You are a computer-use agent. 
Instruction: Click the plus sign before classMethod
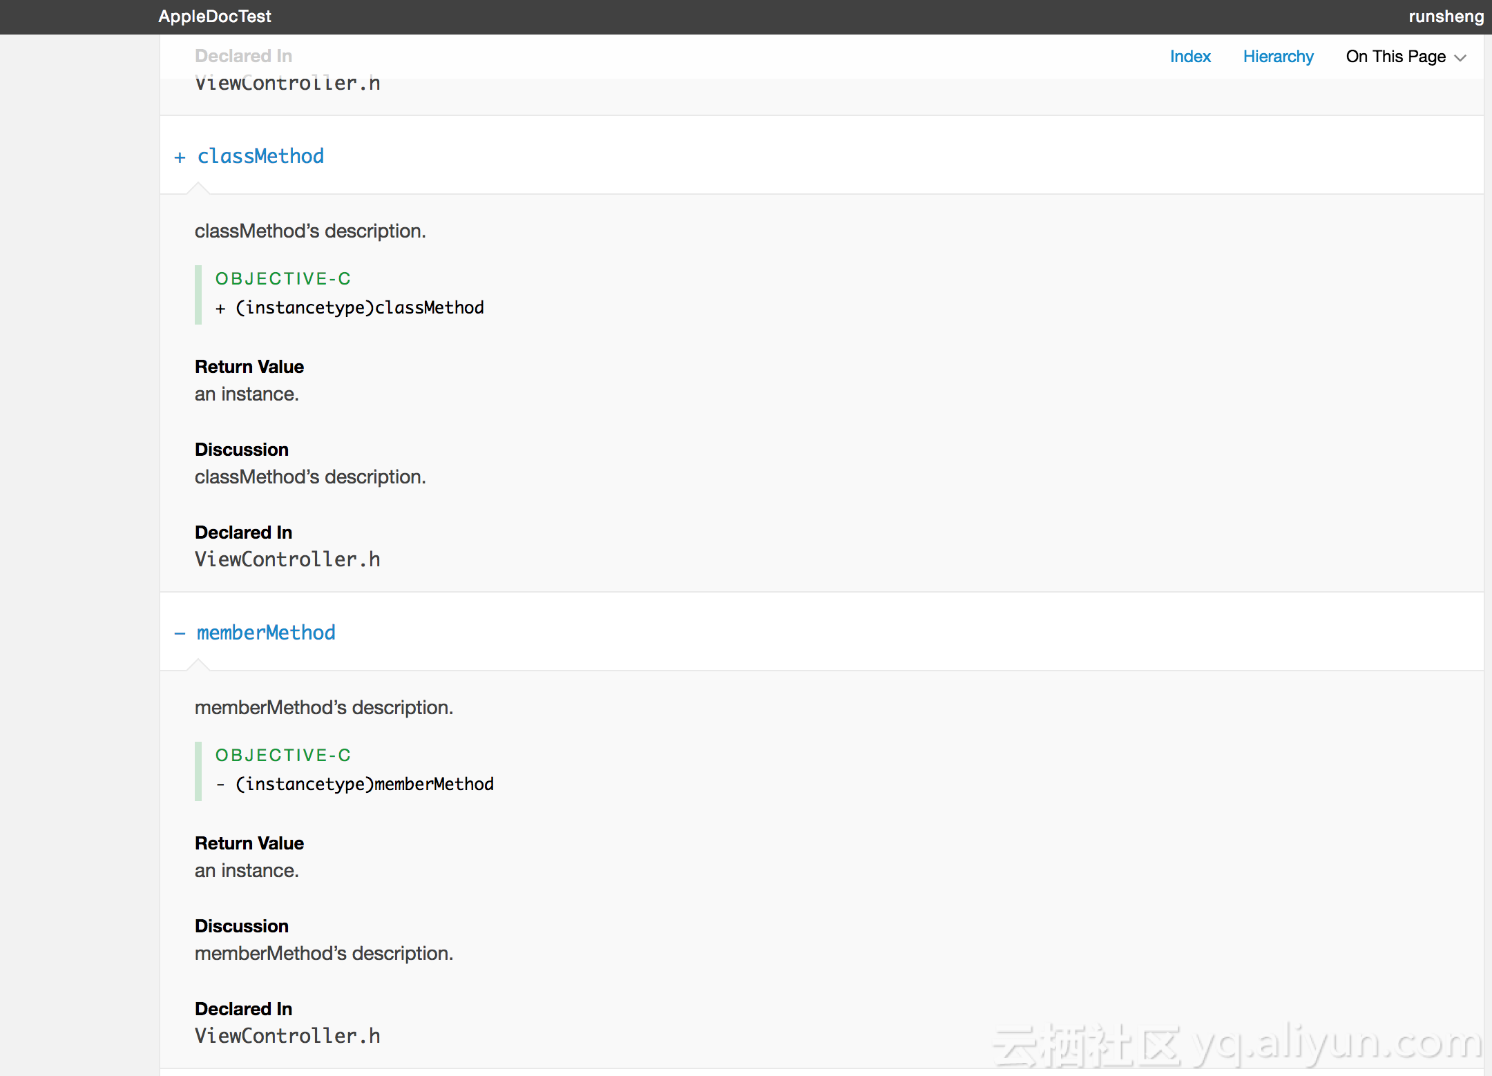pos(180,157)
